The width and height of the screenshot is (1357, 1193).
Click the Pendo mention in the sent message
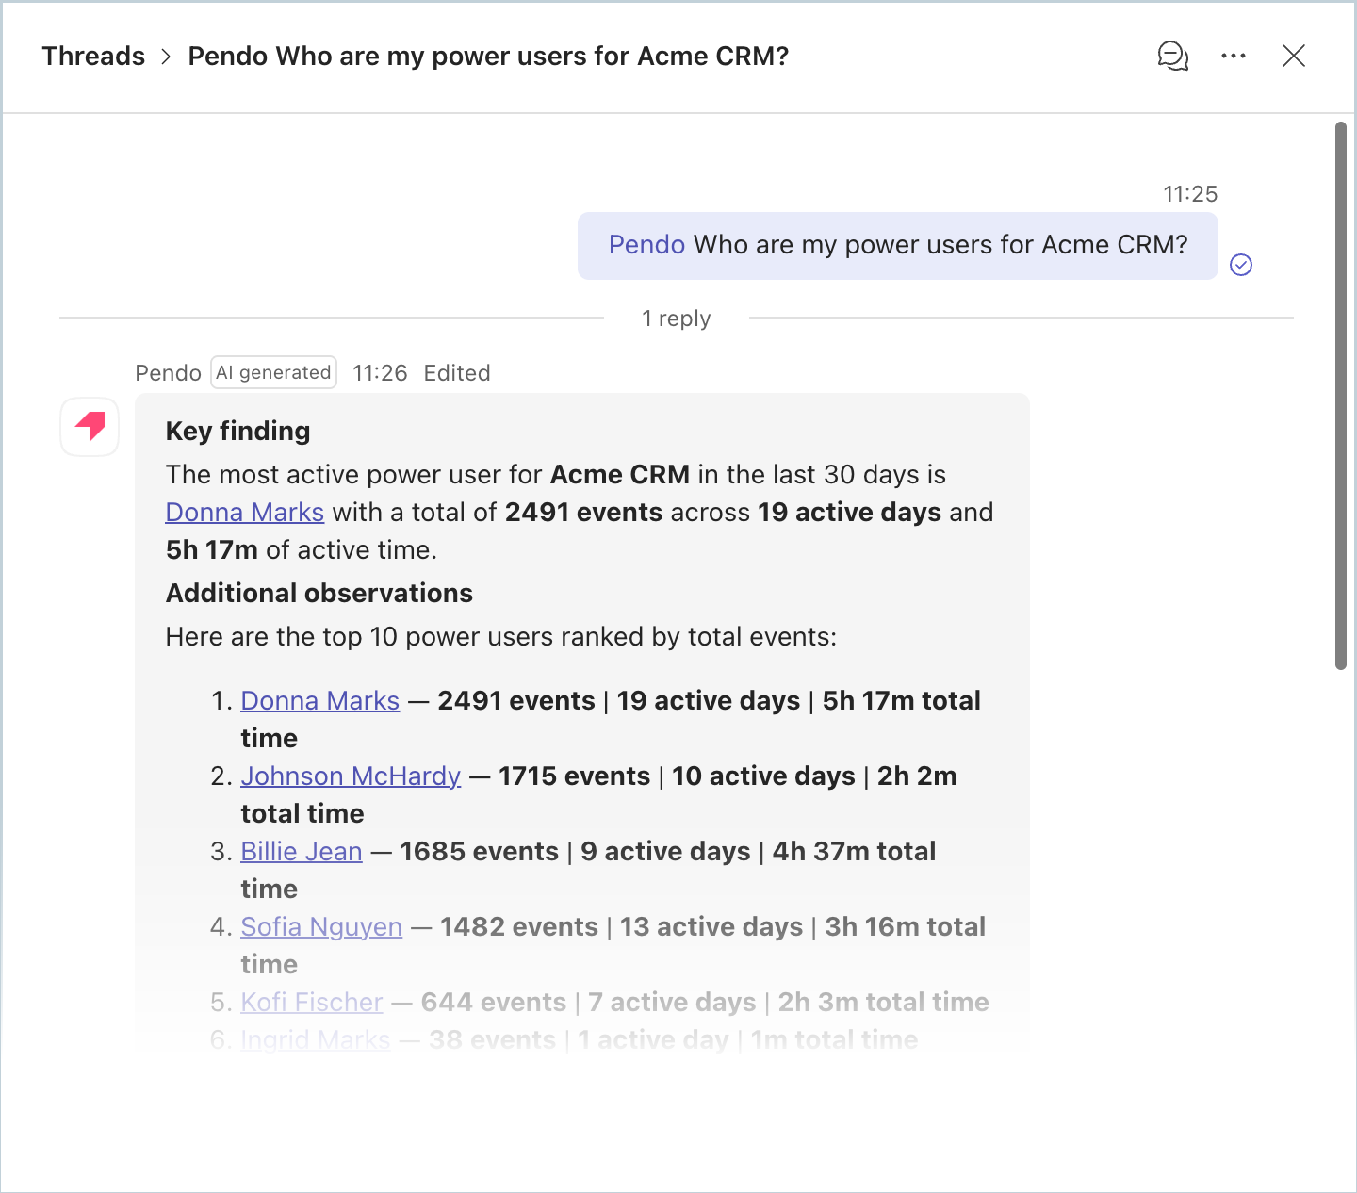click(x=646, y=245)
